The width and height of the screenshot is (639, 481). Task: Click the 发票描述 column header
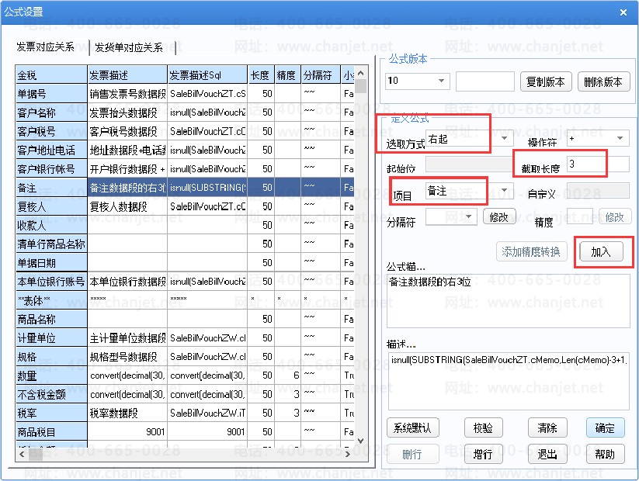pos(127,75)
